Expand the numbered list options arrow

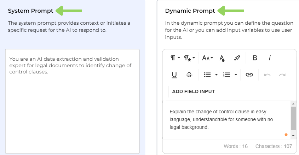point(236,75)
